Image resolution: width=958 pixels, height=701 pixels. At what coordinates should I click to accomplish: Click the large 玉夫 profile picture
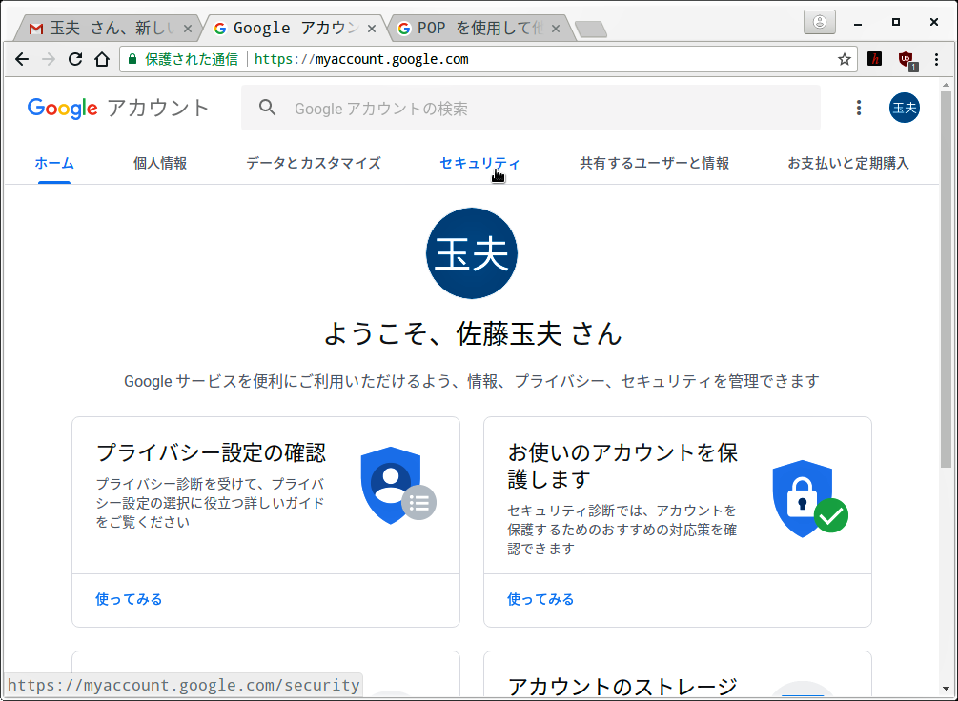pyautogui.click(x=472, y=253)
